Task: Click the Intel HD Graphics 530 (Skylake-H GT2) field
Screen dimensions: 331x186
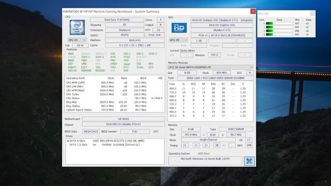Action: (222, 20)
